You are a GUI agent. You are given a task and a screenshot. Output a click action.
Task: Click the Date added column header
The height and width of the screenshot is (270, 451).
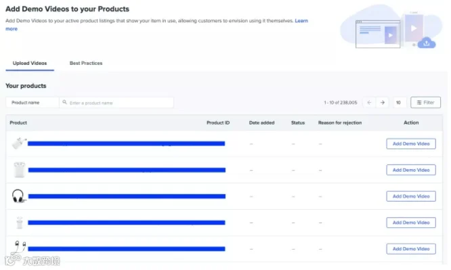(x=262, y=122)
